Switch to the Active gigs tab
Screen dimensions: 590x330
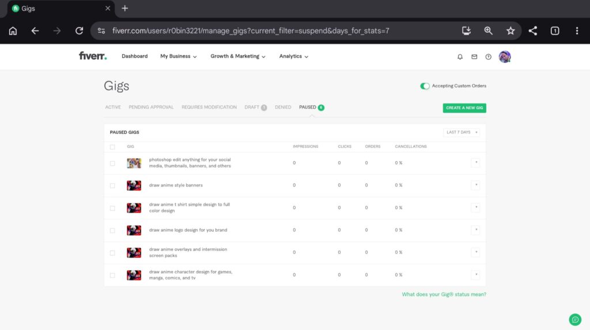coord(113,108)
